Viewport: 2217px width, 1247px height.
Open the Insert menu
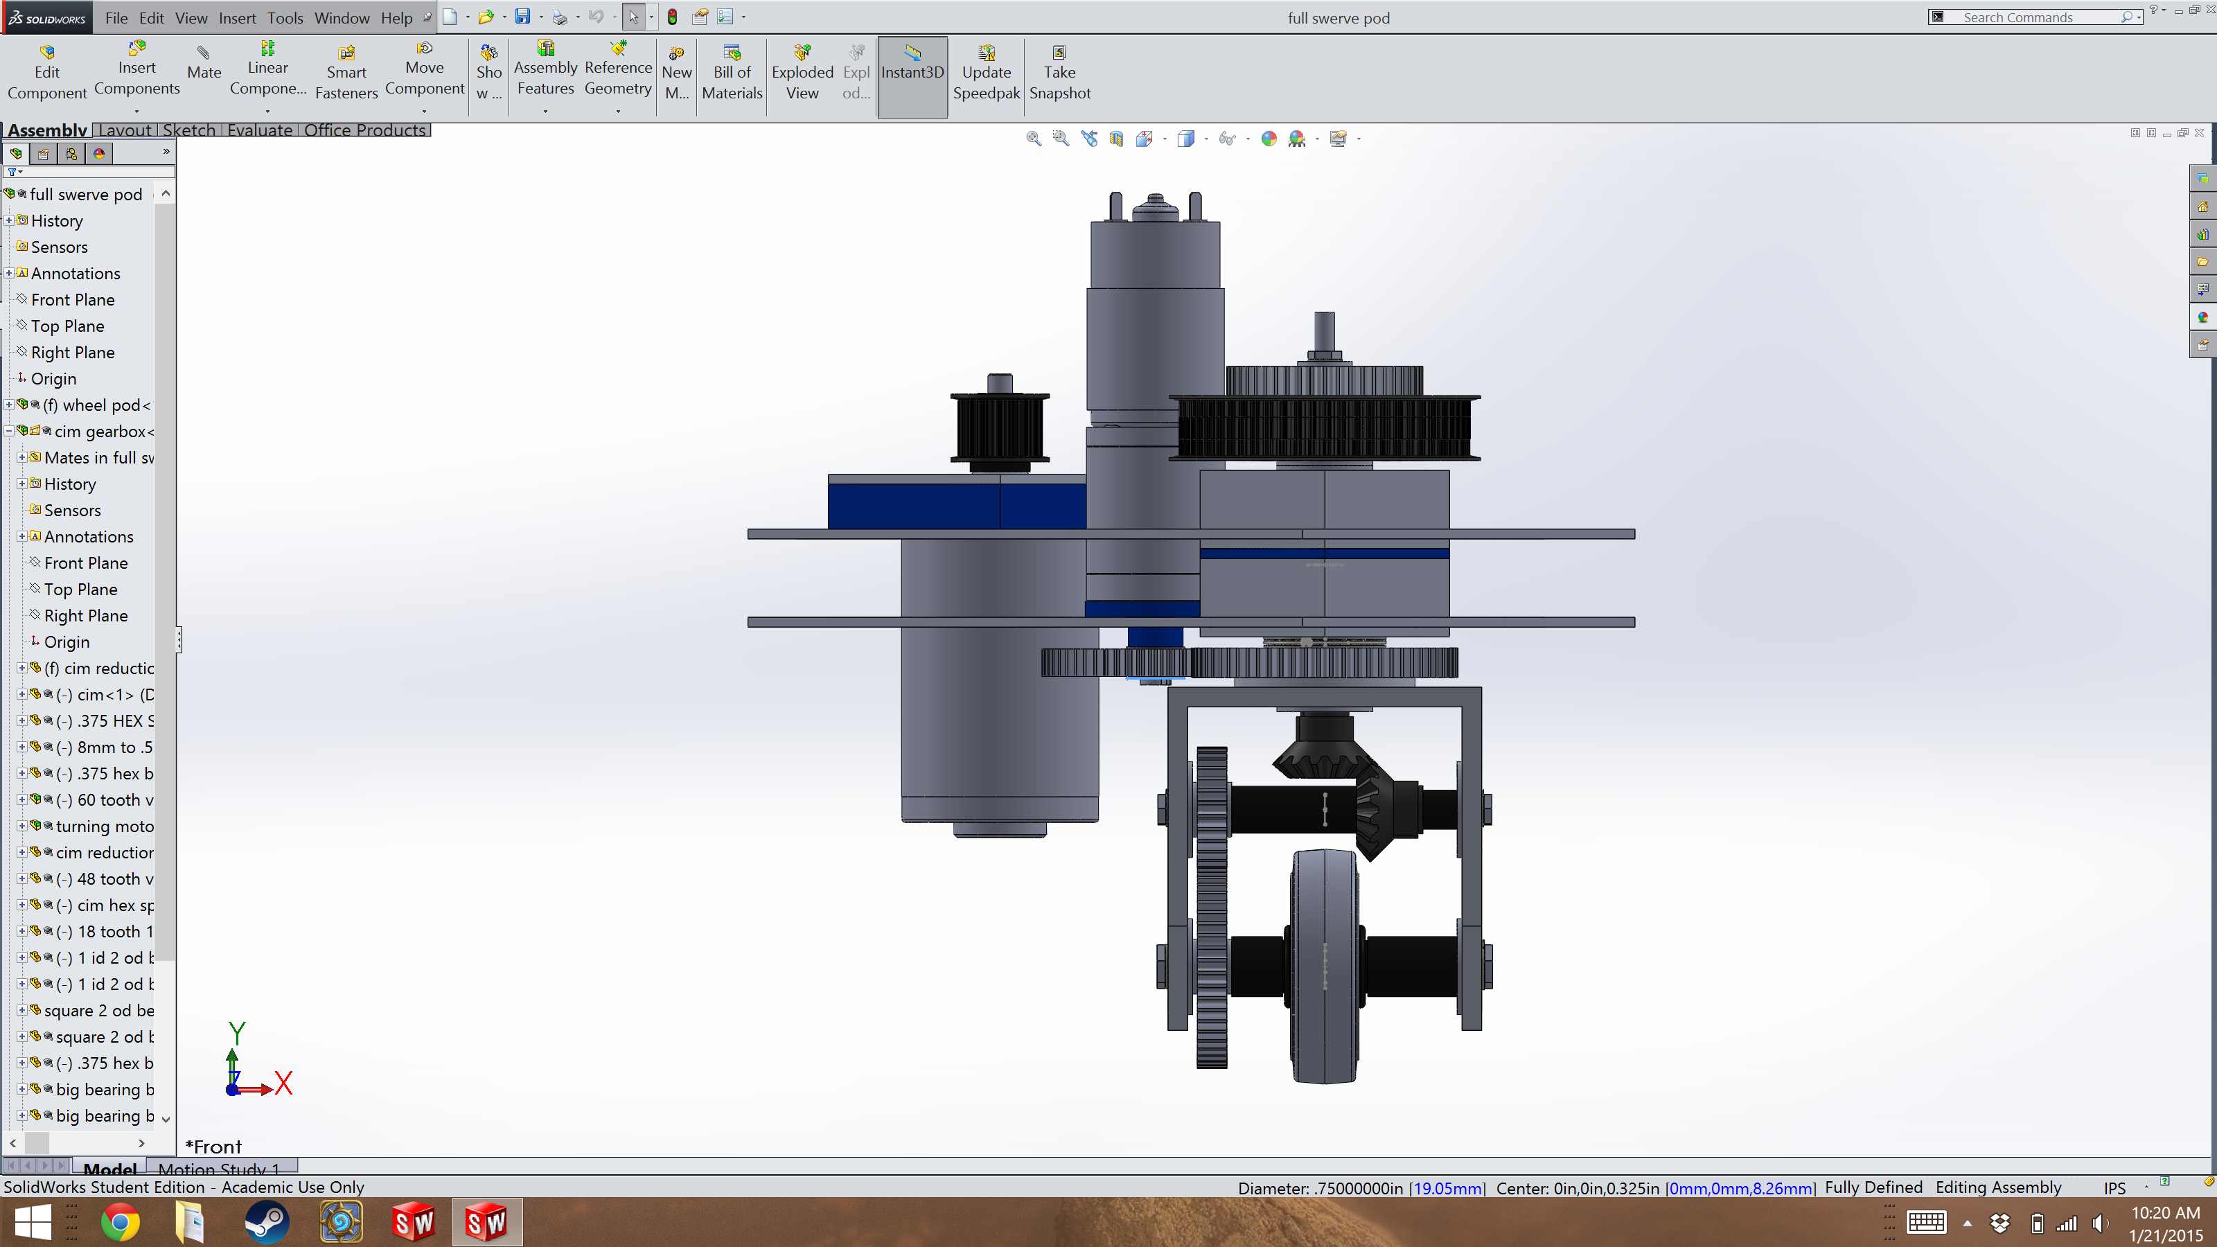tap(237, 17)
